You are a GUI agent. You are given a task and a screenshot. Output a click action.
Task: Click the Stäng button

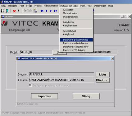(86, 96)
